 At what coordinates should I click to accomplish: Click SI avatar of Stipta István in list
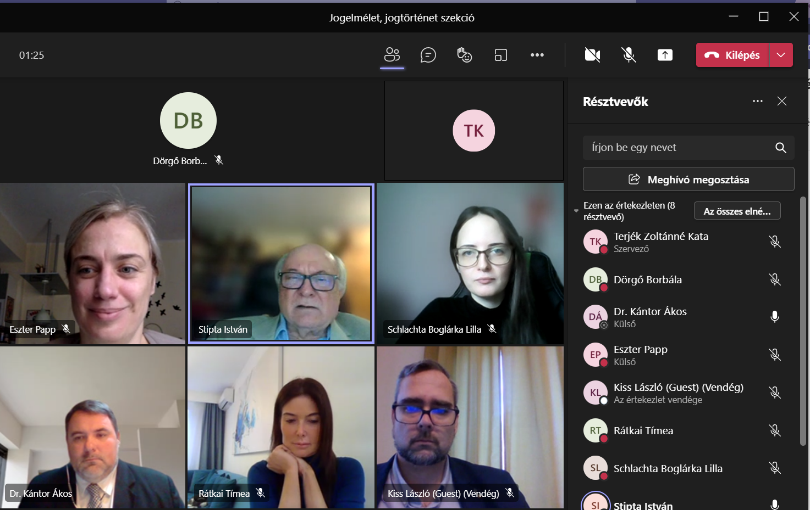pos(596,502)
